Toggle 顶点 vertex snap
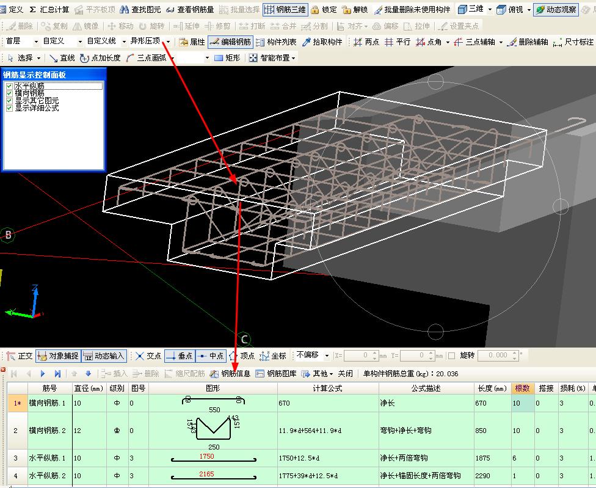 [242, 355]
